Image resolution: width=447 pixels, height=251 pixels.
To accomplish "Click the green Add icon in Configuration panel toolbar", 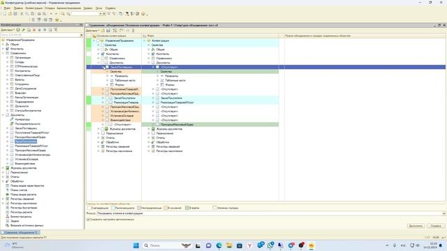I will point(18,30).
